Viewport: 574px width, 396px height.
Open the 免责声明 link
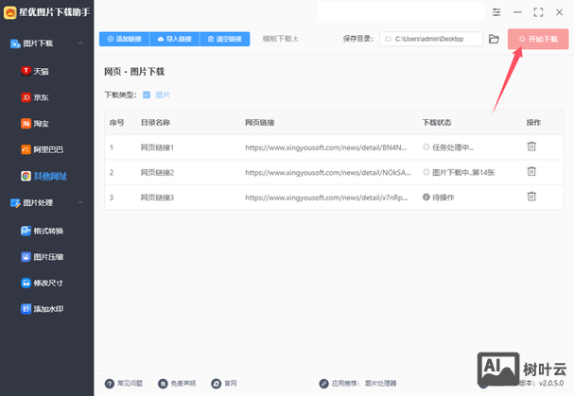[177, 383]
